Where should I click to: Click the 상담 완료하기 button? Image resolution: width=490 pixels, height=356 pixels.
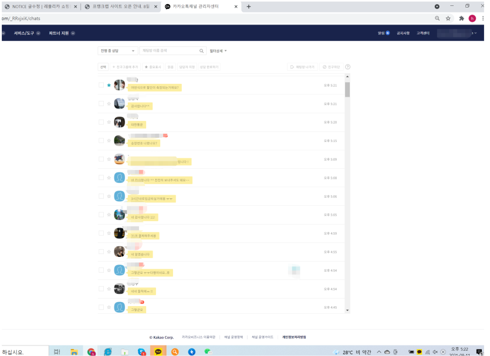(x=209, y=67)
